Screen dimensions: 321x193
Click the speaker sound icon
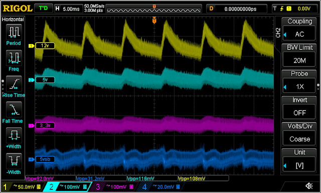coord(309,186)
